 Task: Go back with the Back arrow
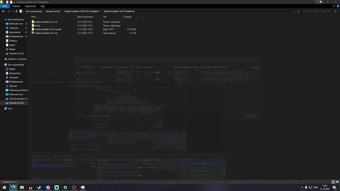(x=3, y=11)
